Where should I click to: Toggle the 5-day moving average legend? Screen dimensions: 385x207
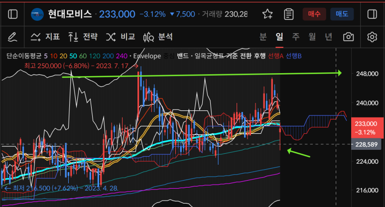tap(46, 56)
